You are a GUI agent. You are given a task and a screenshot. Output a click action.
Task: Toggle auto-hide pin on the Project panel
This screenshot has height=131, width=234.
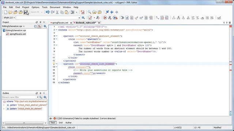(x=40, y=22)
